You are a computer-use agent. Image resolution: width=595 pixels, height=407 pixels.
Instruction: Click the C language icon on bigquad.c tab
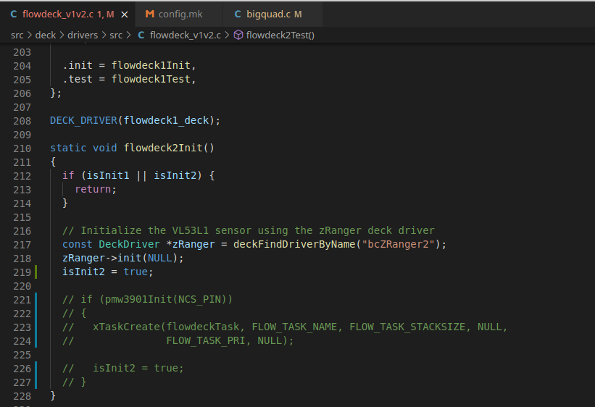click(x=240, y=14)
